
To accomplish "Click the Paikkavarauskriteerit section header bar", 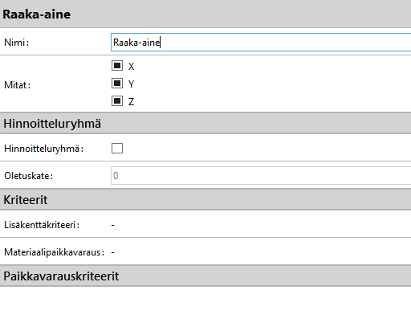I will (205, 276).
